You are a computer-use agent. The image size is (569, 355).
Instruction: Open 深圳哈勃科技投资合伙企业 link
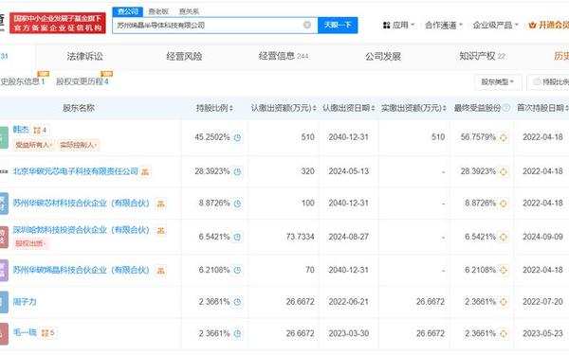tap(82, 230)
